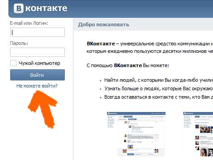Click the white VK "B" logo icon
Screen dimensions: 213x160
tap(19, 8)
